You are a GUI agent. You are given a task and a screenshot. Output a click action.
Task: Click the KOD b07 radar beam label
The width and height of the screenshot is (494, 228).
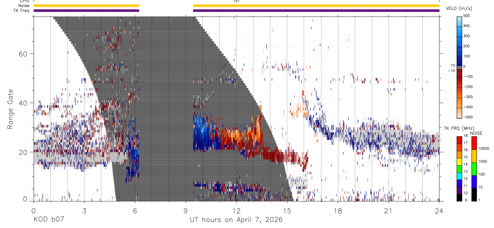click(x=49, y=220)
